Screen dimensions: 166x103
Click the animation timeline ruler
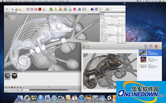tap(52, 87)
